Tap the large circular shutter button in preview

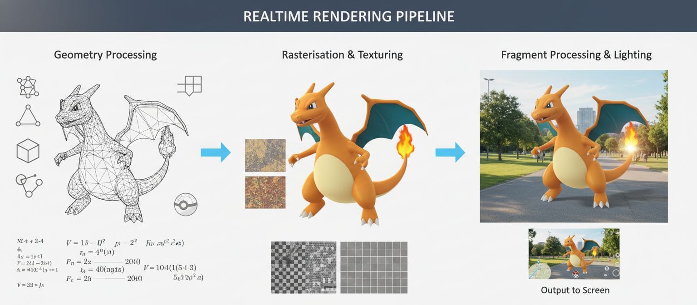pos(615,273)
